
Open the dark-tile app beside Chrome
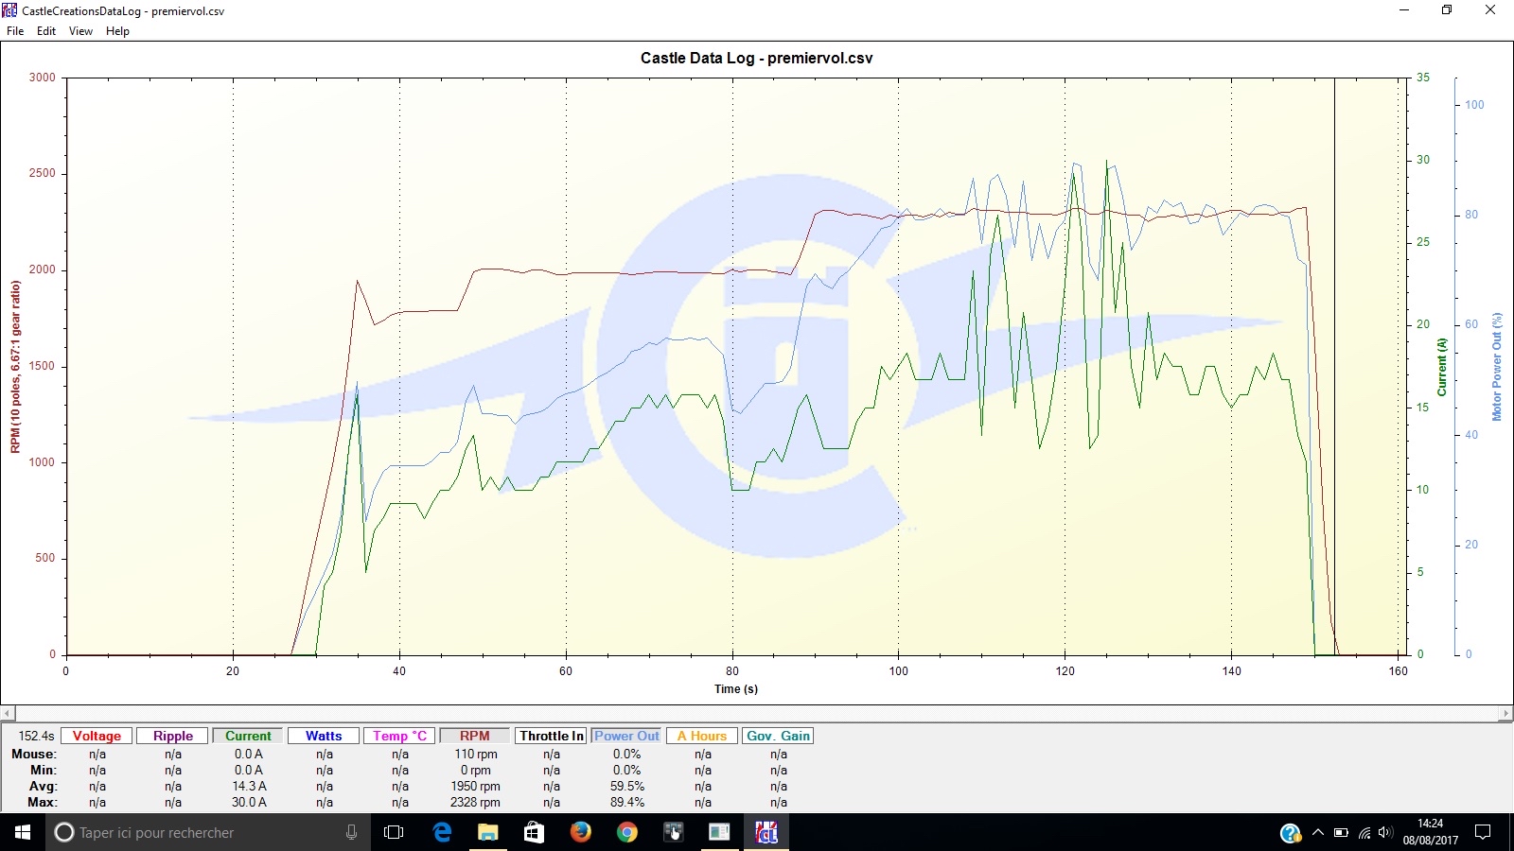(673, 832)
